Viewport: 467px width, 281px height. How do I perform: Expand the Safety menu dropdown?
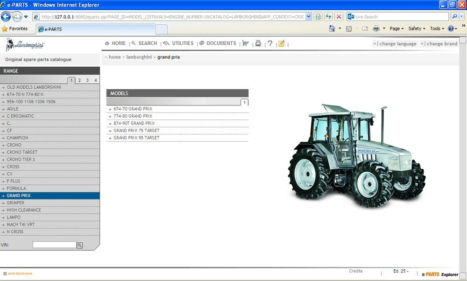417,28
